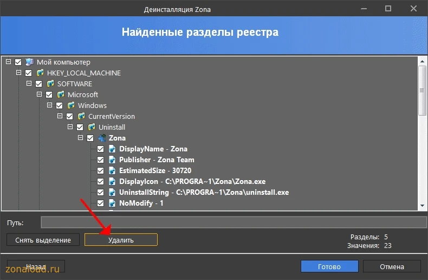Toggle the Microsoft checkbox
This screenshot has width=428, height=280.
49,94
